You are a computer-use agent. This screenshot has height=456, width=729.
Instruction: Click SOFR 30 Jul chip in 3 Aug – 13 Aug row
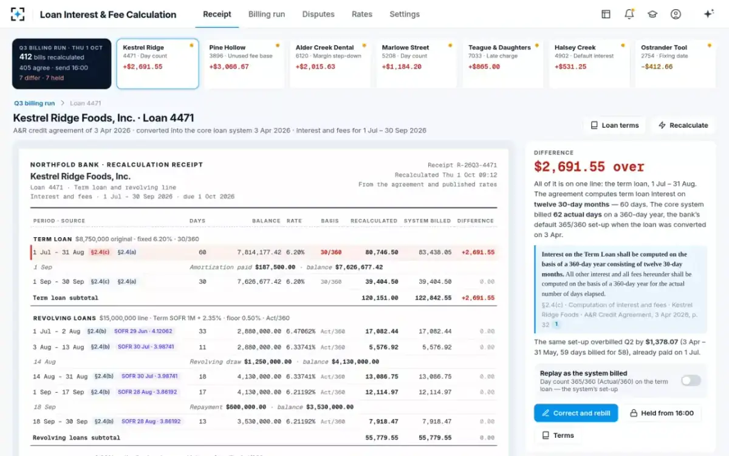coord(146,347)
